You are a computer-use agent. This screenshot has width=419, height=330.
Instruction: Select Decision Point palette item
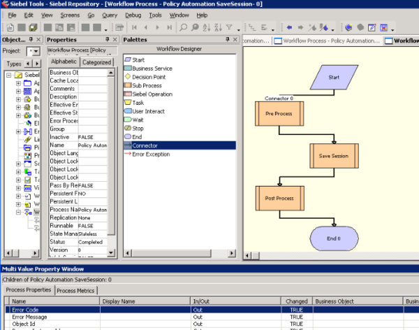[145, 77]
